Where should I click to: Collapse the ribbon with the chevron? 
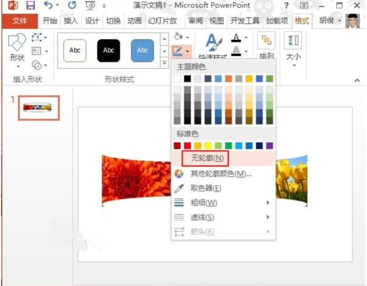[x=357, y=80]
